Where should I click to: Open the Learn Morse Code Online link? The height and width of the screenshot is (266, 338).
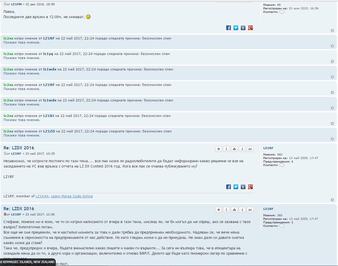click(x=72, y=196)
